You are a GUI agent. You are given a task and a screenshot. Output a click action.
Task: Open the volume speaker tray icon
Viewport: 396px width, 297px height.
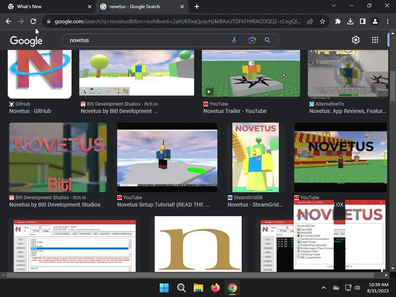[357, 288]
